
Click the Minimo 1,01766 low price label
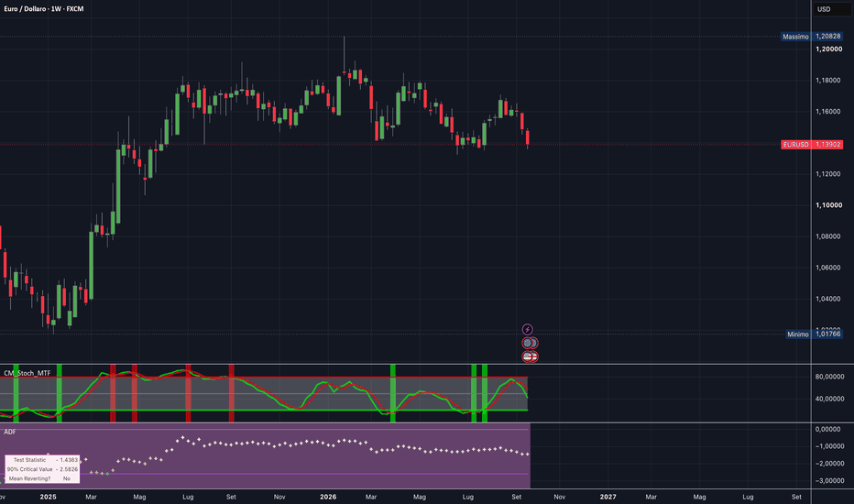(815, 334)
